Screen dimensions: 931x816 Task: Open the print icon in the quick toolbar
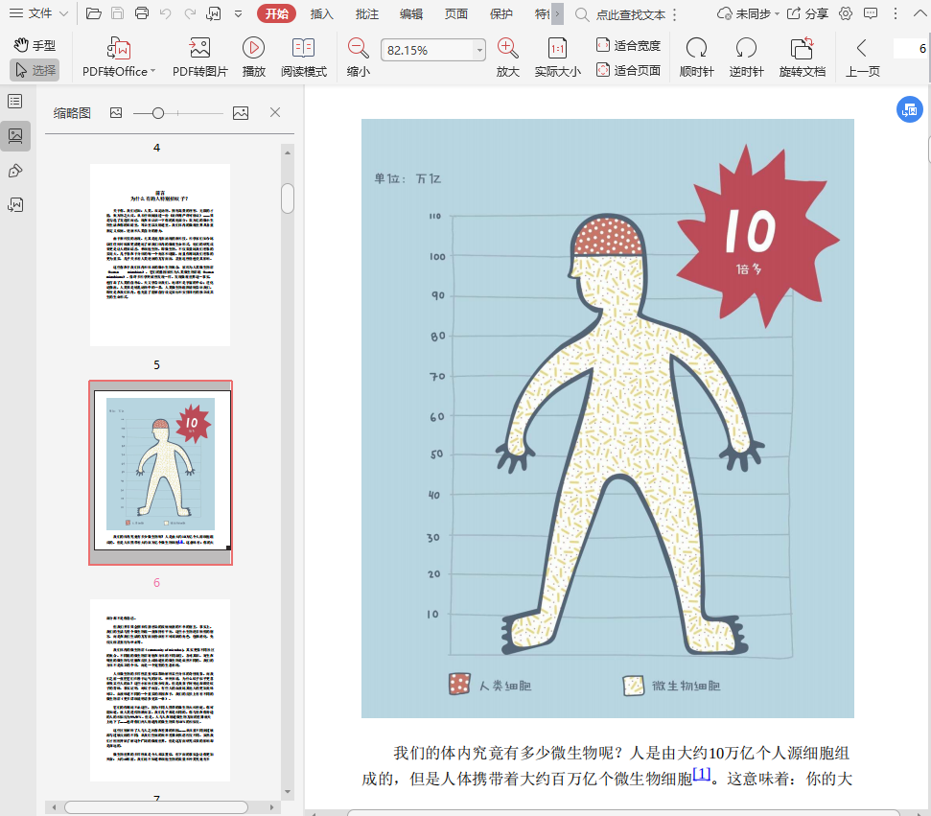[142, 13]
